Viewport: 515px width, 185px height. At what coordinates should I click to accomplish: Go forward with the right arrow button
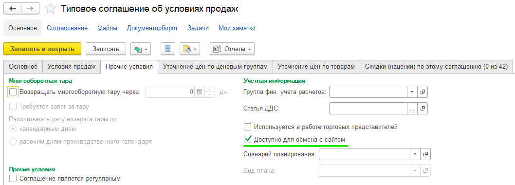coord(30,9)
